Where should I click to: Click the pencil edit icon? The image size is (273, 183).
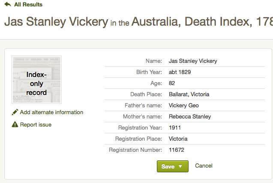15,112
